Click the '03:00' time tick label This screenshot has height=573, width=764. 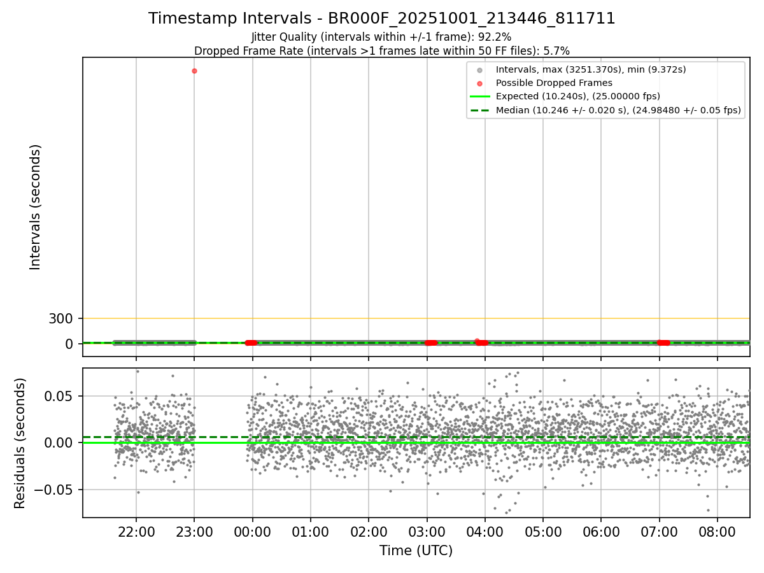[x=427, y=532]
